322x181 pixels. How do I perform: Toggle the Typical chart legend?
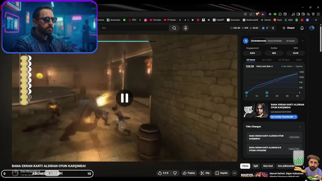pos(298,66)
